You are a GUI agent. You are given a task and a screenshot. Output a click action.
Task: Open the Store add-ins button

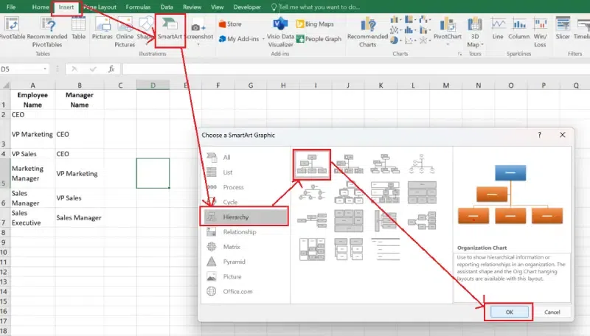click(230, 24)
